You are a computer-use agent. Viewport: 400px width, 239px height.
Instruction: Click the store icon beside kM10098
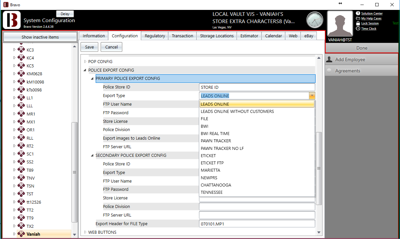pyautogui.click(x=21, y=82)
